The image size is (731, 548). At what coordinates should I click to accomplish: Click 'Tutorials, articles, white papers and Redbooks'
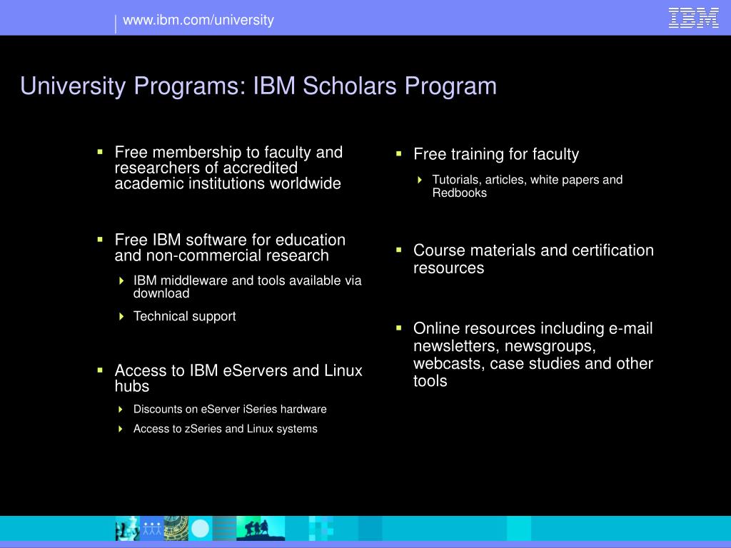point(528,186)
